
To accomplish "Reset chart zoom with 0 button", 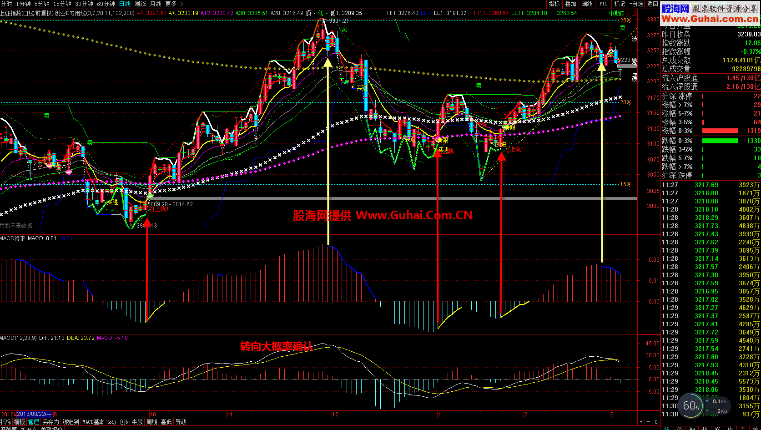I will pos(656,422).
